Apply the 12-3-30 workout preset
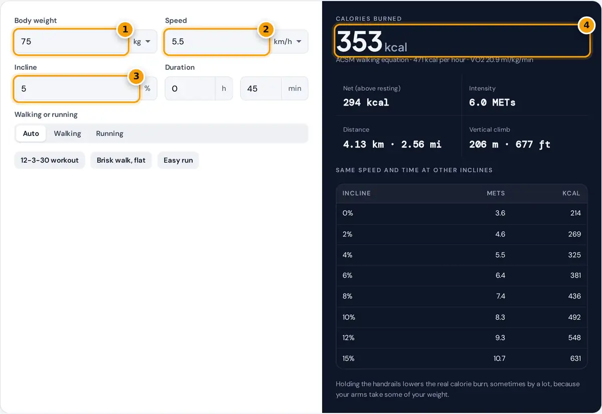Image resolution: width=602 pixels, height=414 pixels. click(50, 160)
